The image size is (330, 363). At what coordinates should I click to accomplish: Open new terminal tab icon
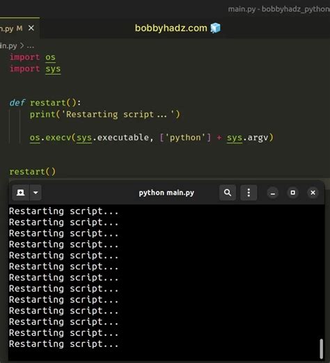21,193
